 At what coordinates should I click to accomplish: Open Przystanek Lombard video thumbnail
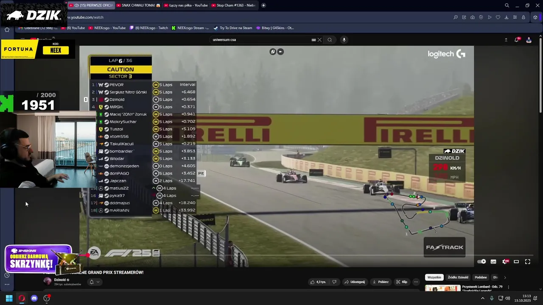pyautogui.click(x=442, y=288)
